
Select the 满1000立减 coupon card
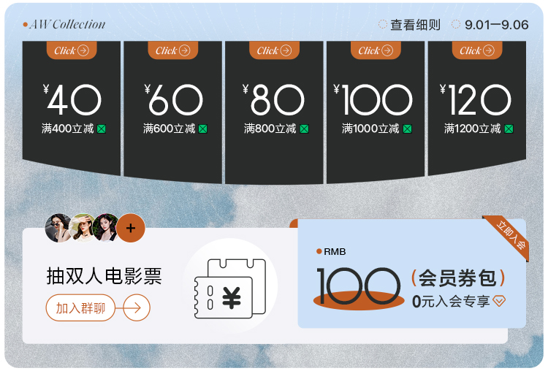pos(376,111)
